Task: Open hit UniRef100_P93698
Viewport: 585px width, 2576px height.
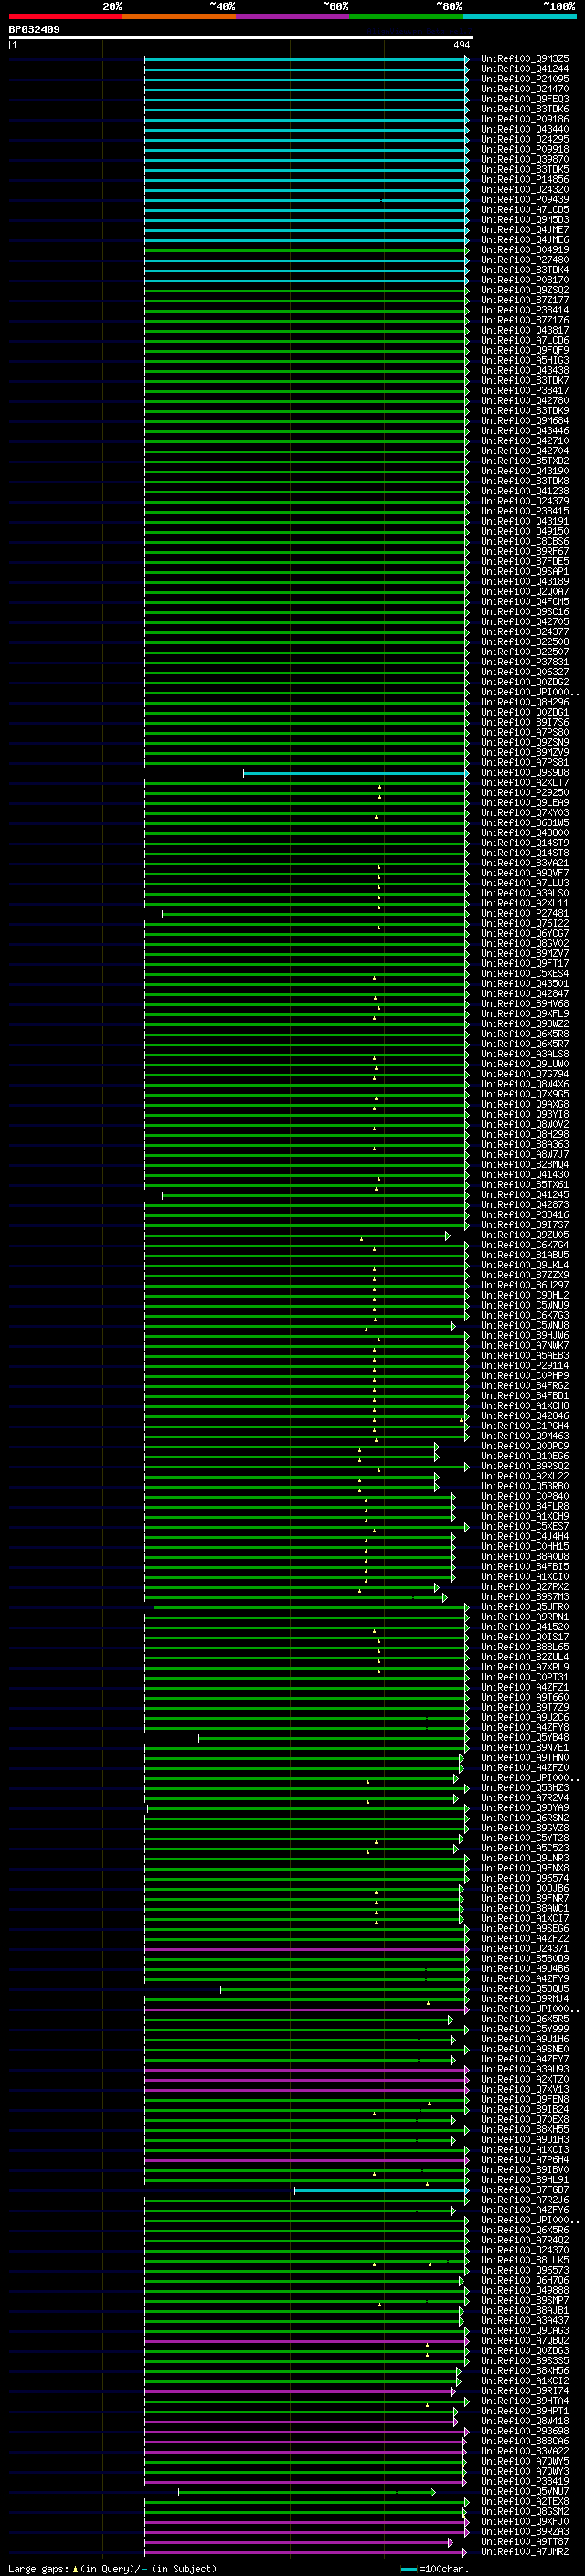Action: pyautogui.click(x=525, y=2432)
